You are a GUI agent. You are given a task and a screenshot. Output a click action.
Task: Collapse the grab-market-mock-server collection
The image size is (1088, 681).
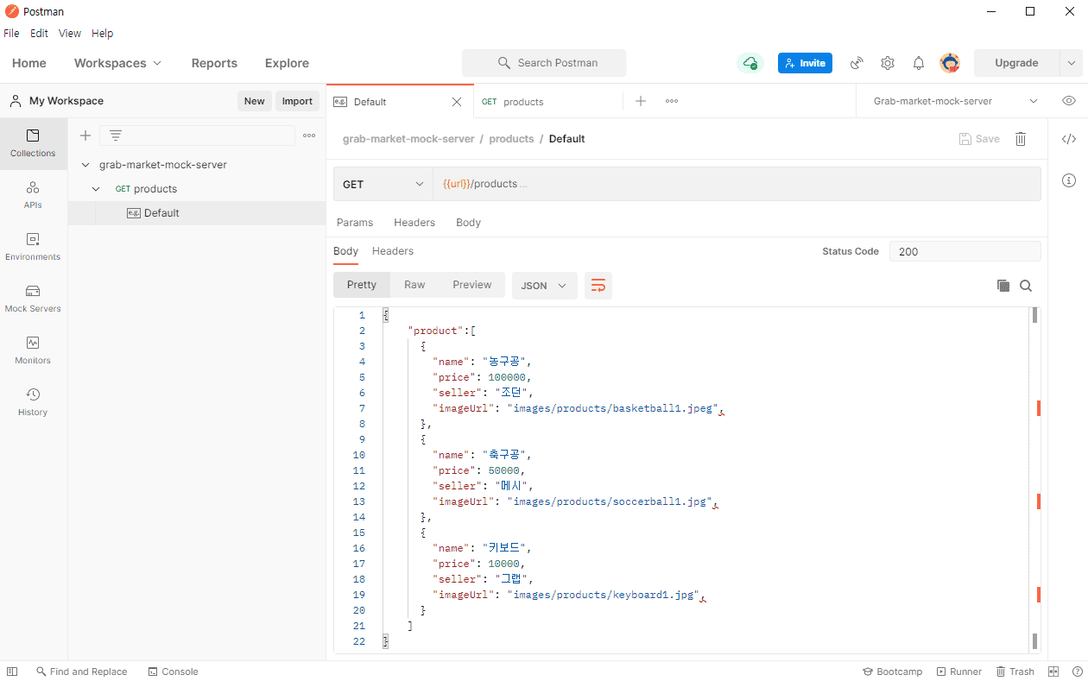click(x=85, y=165)
